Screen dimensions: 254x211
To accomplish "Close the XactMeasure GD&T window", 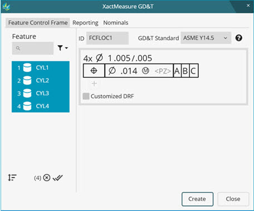I will click(248, 6).
